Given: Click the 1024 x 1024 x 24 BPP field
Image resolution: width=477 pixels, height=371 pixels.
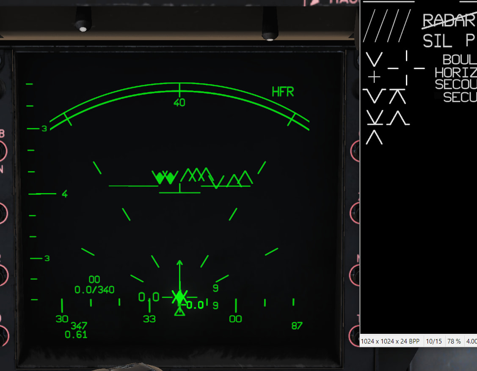Looking at the screenshot, I should coord(390,341).
